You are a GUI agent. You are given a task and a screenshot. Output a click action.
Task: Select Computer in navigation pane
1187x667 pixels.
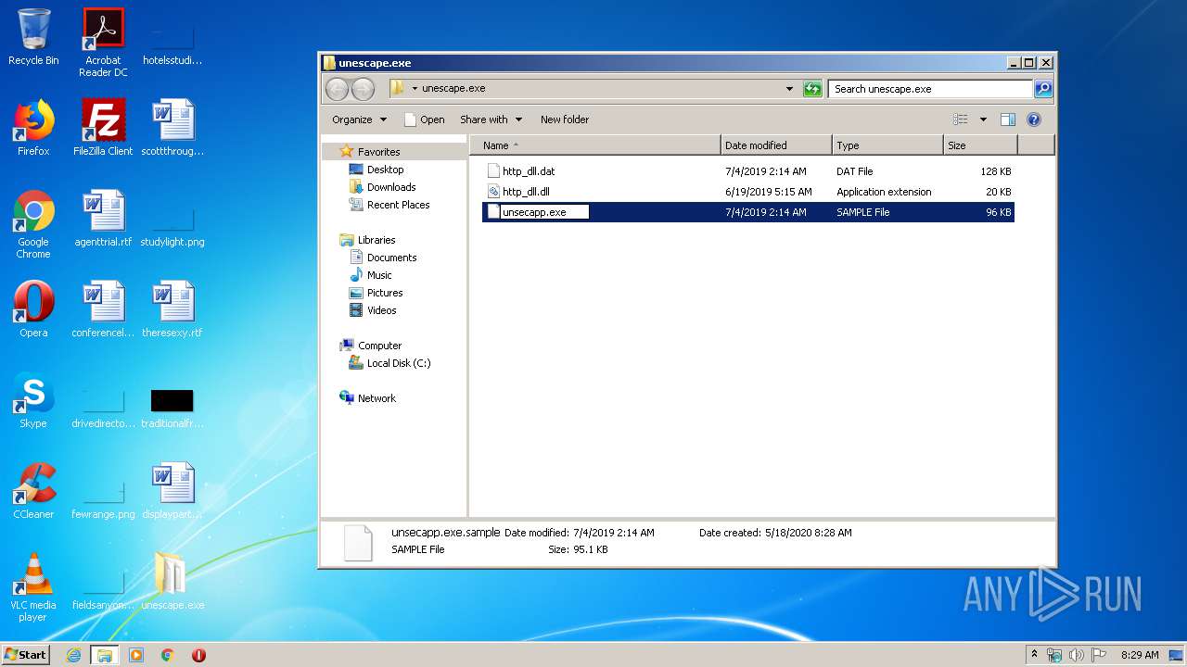pyautogui.click(x=379, y=346)
